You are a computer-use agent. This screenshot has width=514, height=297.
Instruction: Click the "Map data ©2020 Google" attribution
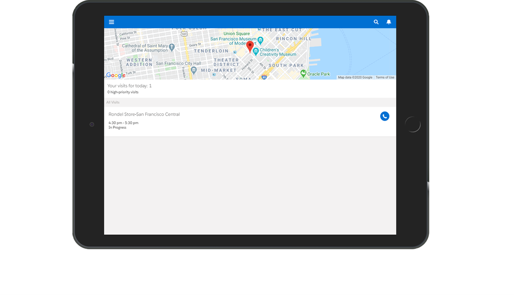tap(355, 78)
